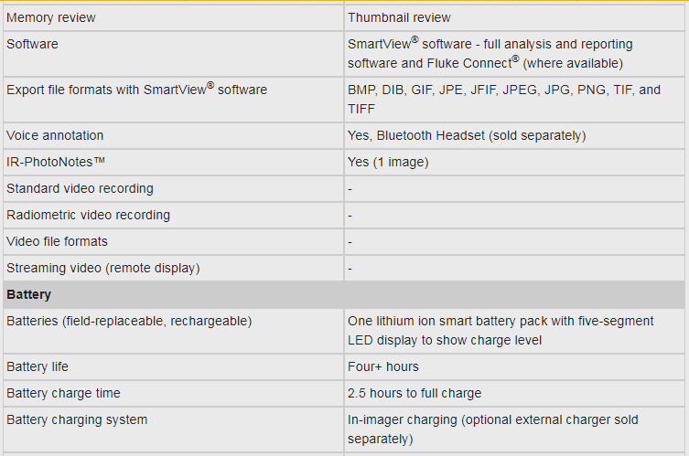Select the "Yes (1 image)" value cell
Viewport: 689px width, 456px height.
point(388,162)
